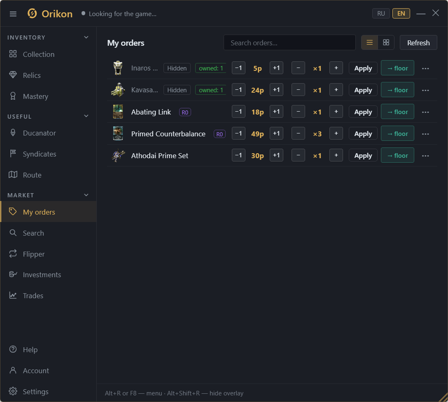Increase Primed Counterbalance price by 1

pos(276,133)
